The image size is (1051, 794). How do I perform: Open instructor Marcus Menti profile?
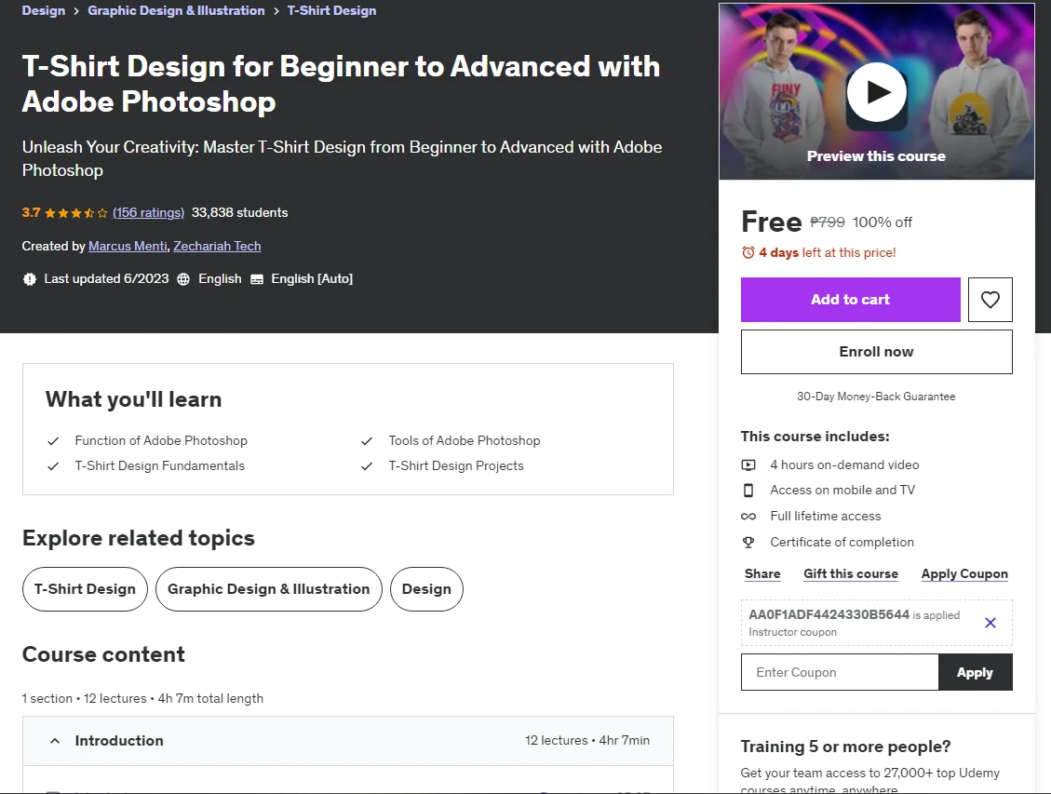[x=128, y=246]
